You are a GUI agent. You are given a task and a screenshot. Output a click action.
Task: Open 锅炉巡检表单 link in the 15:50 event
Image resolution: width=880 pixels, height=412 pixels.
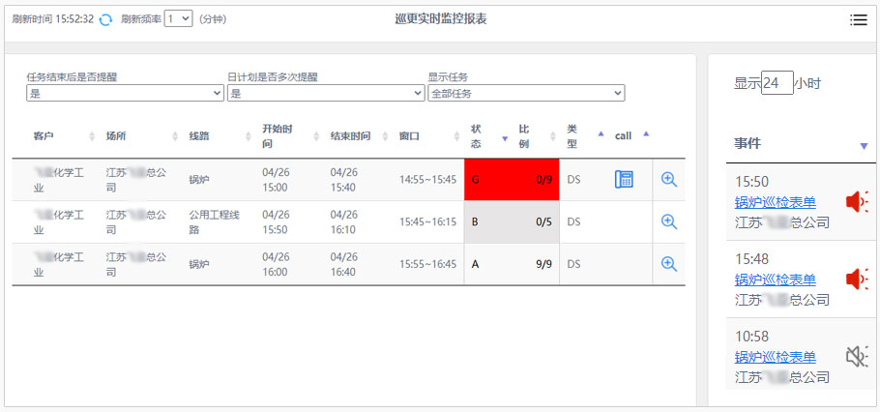tap(775, 202)
